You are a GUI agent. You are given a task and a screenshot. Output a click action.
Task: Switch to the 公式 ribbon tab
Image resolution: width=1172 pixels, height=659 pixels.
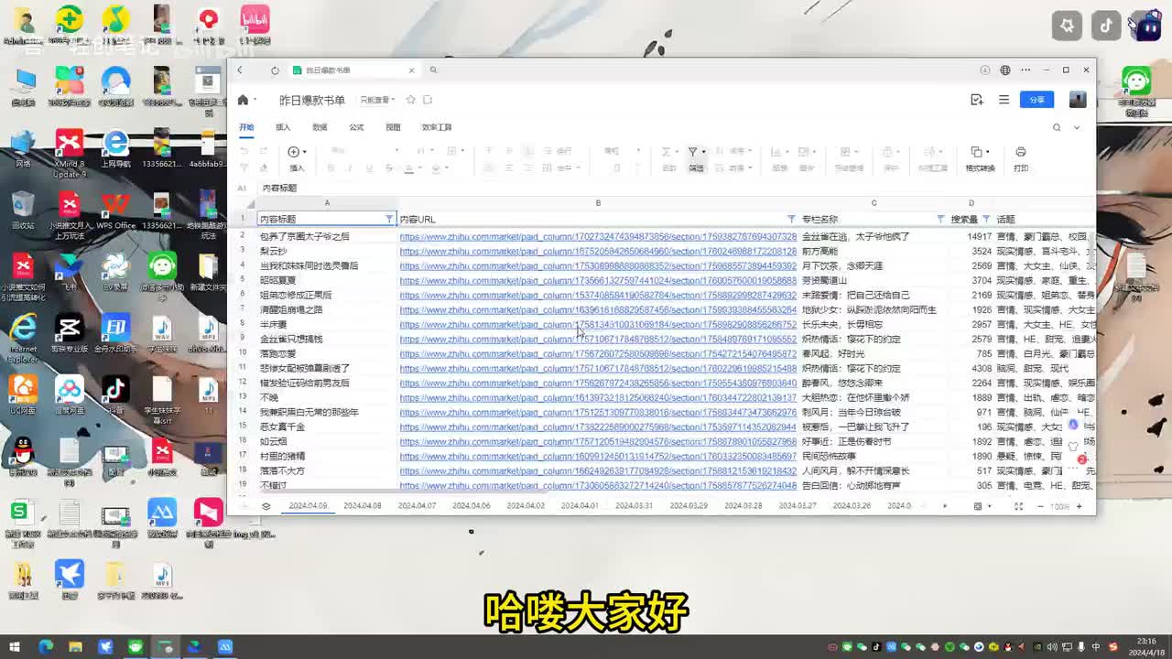click(x=356, y=127)
